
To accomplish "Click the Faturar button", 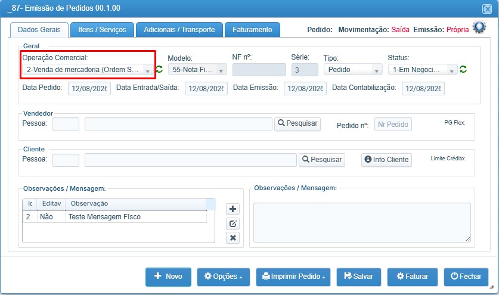I will [413, 277].
